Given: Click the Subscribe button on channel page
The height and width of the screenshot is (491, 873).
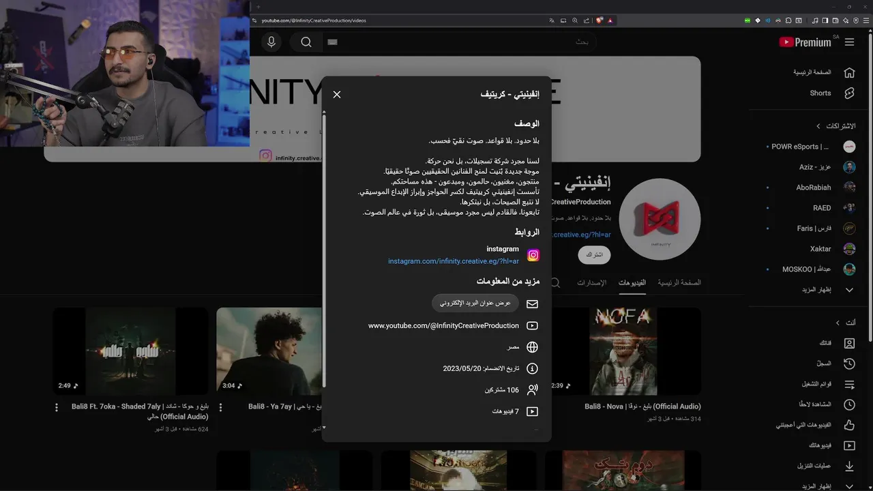Looking at the screenshot, I should coord(595,255).
